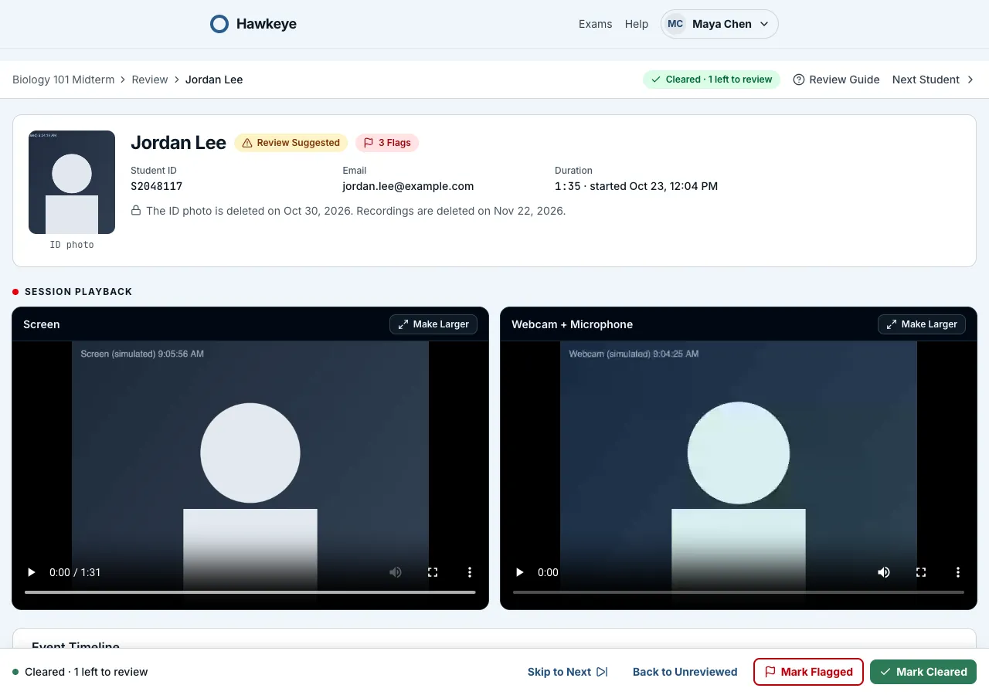Play the Webcam recording
The width and height of the screenshot is (989, 695).
[x=520, y=572]
